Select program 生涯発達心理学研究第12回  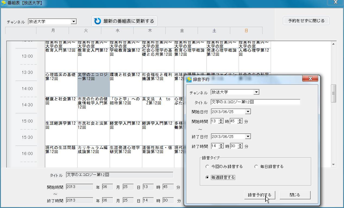(x=126, y=156)
